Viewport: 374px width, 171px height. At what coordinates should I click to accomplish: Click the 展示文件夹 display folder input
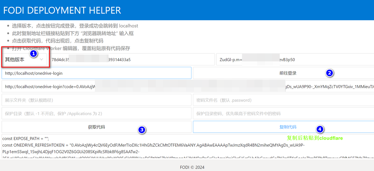click(96, 100)
